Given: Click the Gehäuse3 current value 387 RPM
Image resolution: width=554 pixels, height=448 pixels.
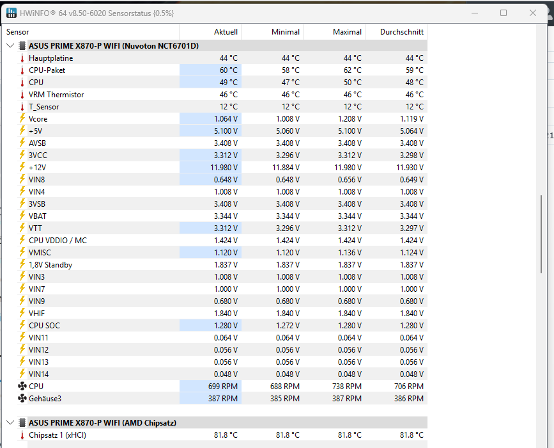Looking at the screenshot, I should coord(223,399).
